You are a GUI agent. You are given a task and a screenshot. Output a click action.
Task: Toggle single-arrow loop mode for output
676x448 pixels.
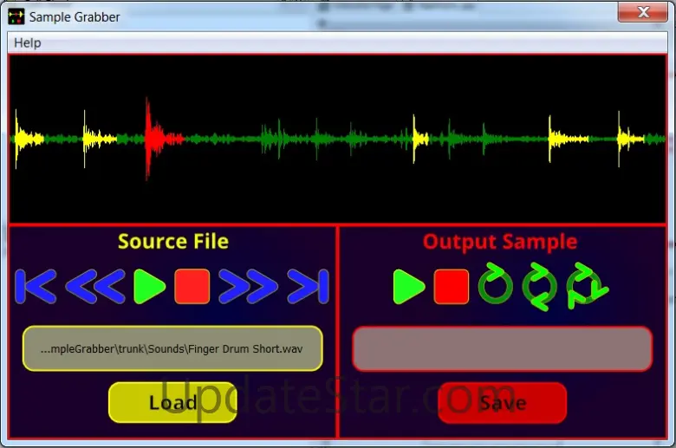tap(496, 286)
